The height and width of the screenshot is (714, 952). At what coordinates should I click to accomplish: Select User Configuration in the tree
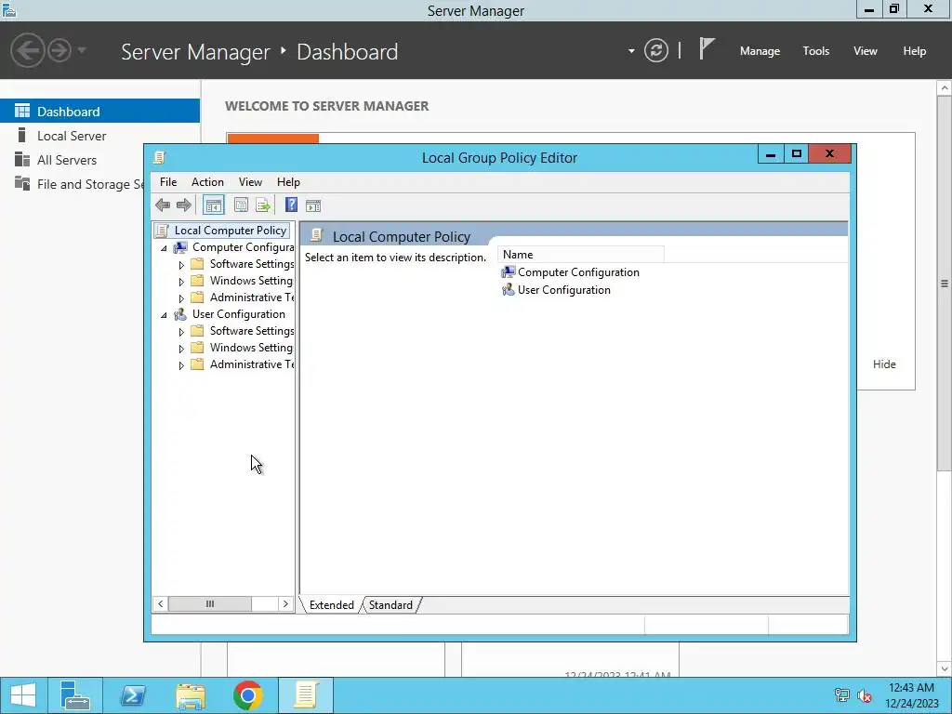pos(239,314)
